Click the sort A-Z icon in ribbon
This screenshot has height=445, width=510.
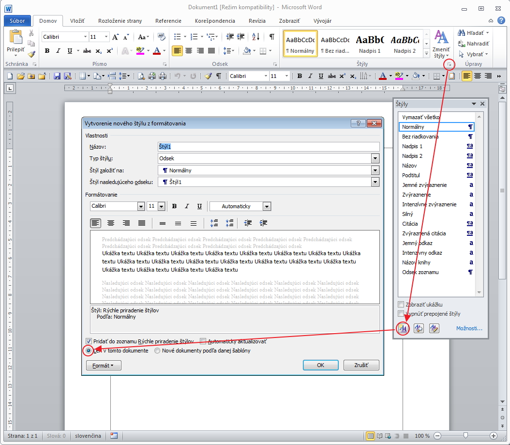click(255, 36)
